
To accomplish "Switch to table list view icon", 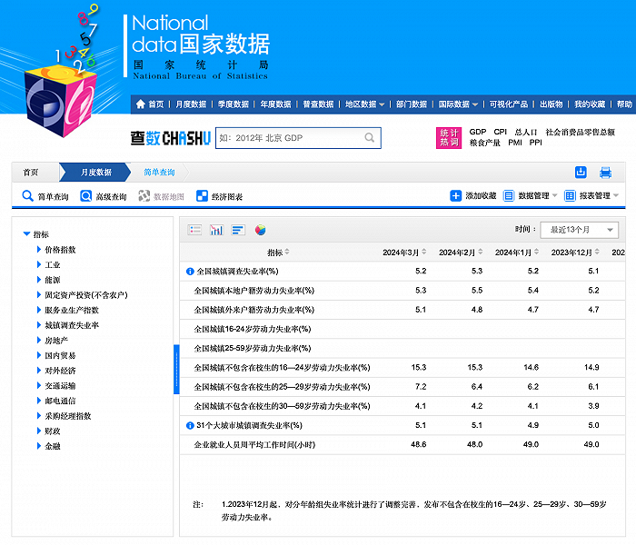I will point(194,230).
